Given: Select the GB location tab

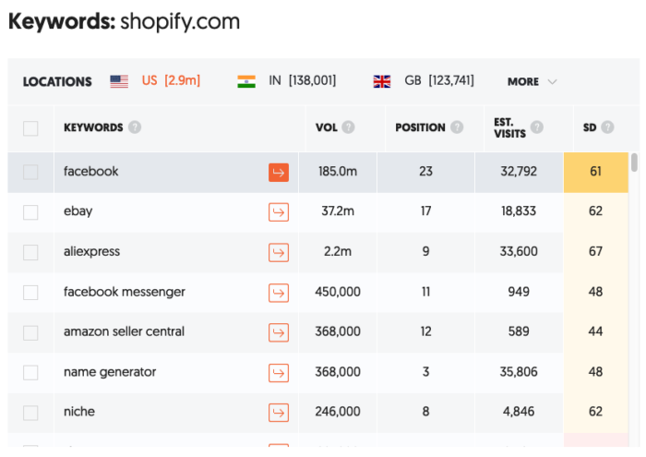Looking at the screenshot, I should [424, 80].
